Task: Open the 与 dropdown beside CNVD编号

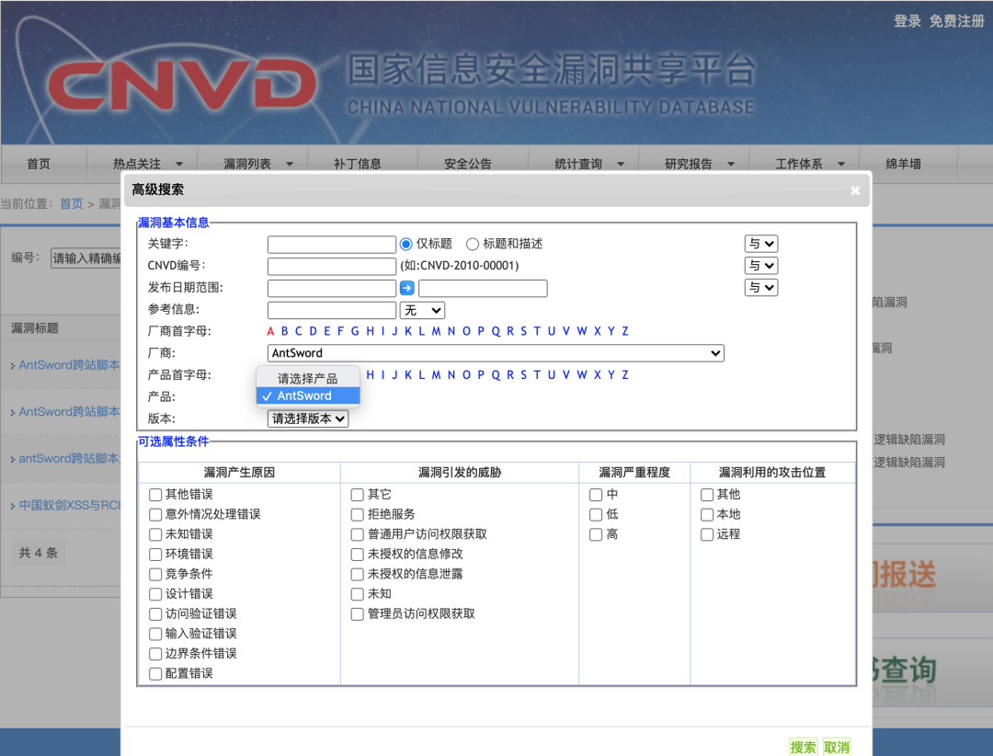Action: tap(760, 266)
